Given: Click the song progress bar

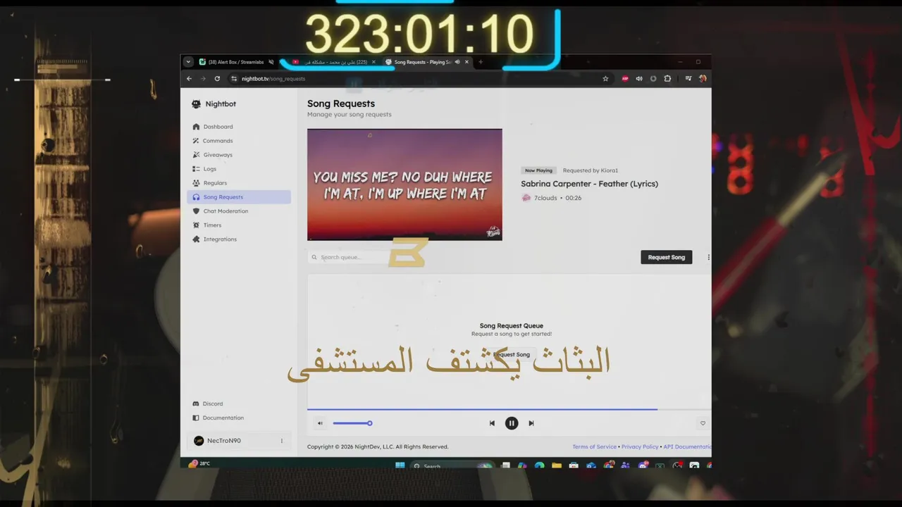Looking at the screenshot, I should (509, 408).
